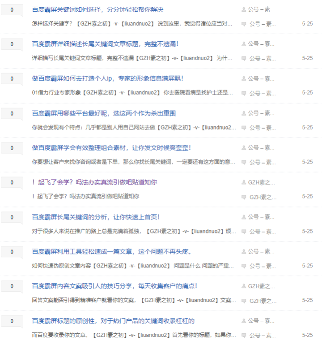
Task: Click last-reply bubble icon for '打造个人ip' thread
Action: coord(244,93)
